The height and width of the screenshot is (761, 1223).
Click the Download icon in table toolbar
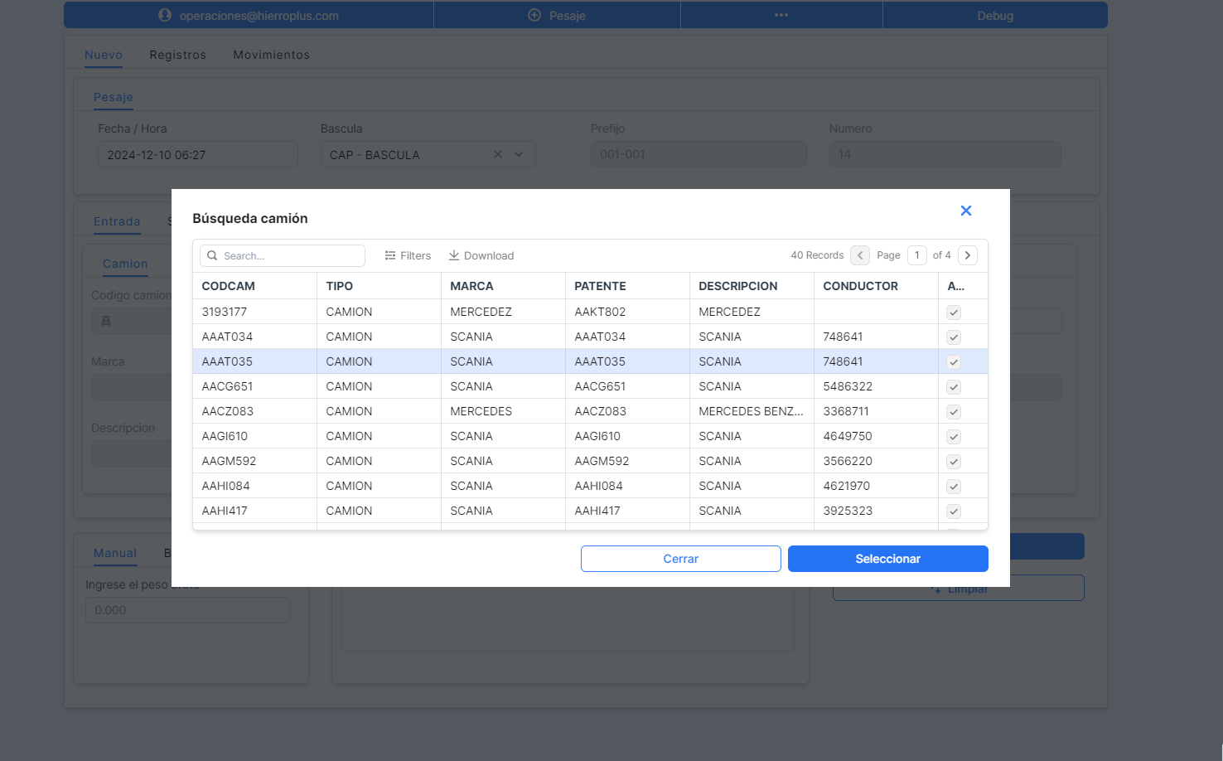(454, 255)
